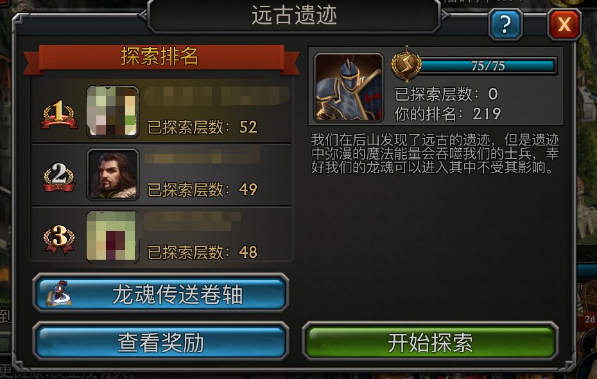Click the 龙魂传送卷轴 button

[160, 294]
